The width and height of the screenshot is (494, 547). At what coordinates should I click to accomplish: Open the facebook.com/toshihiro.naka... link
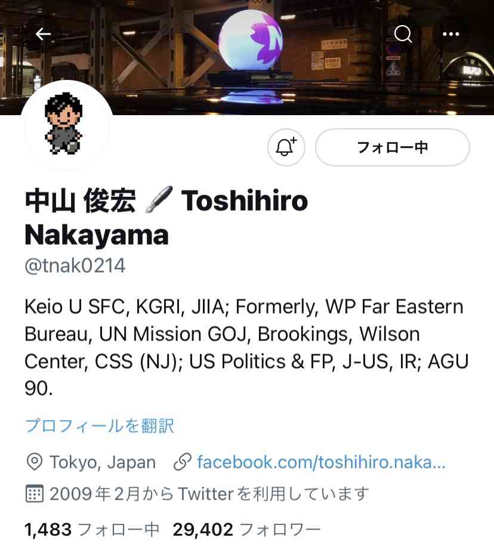click(321, 462)
